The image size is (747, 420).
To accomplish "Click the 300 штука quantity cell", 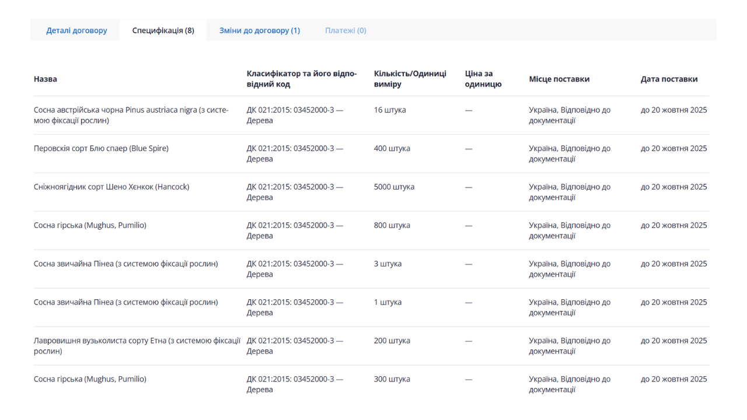I will (x=392, y=380).
